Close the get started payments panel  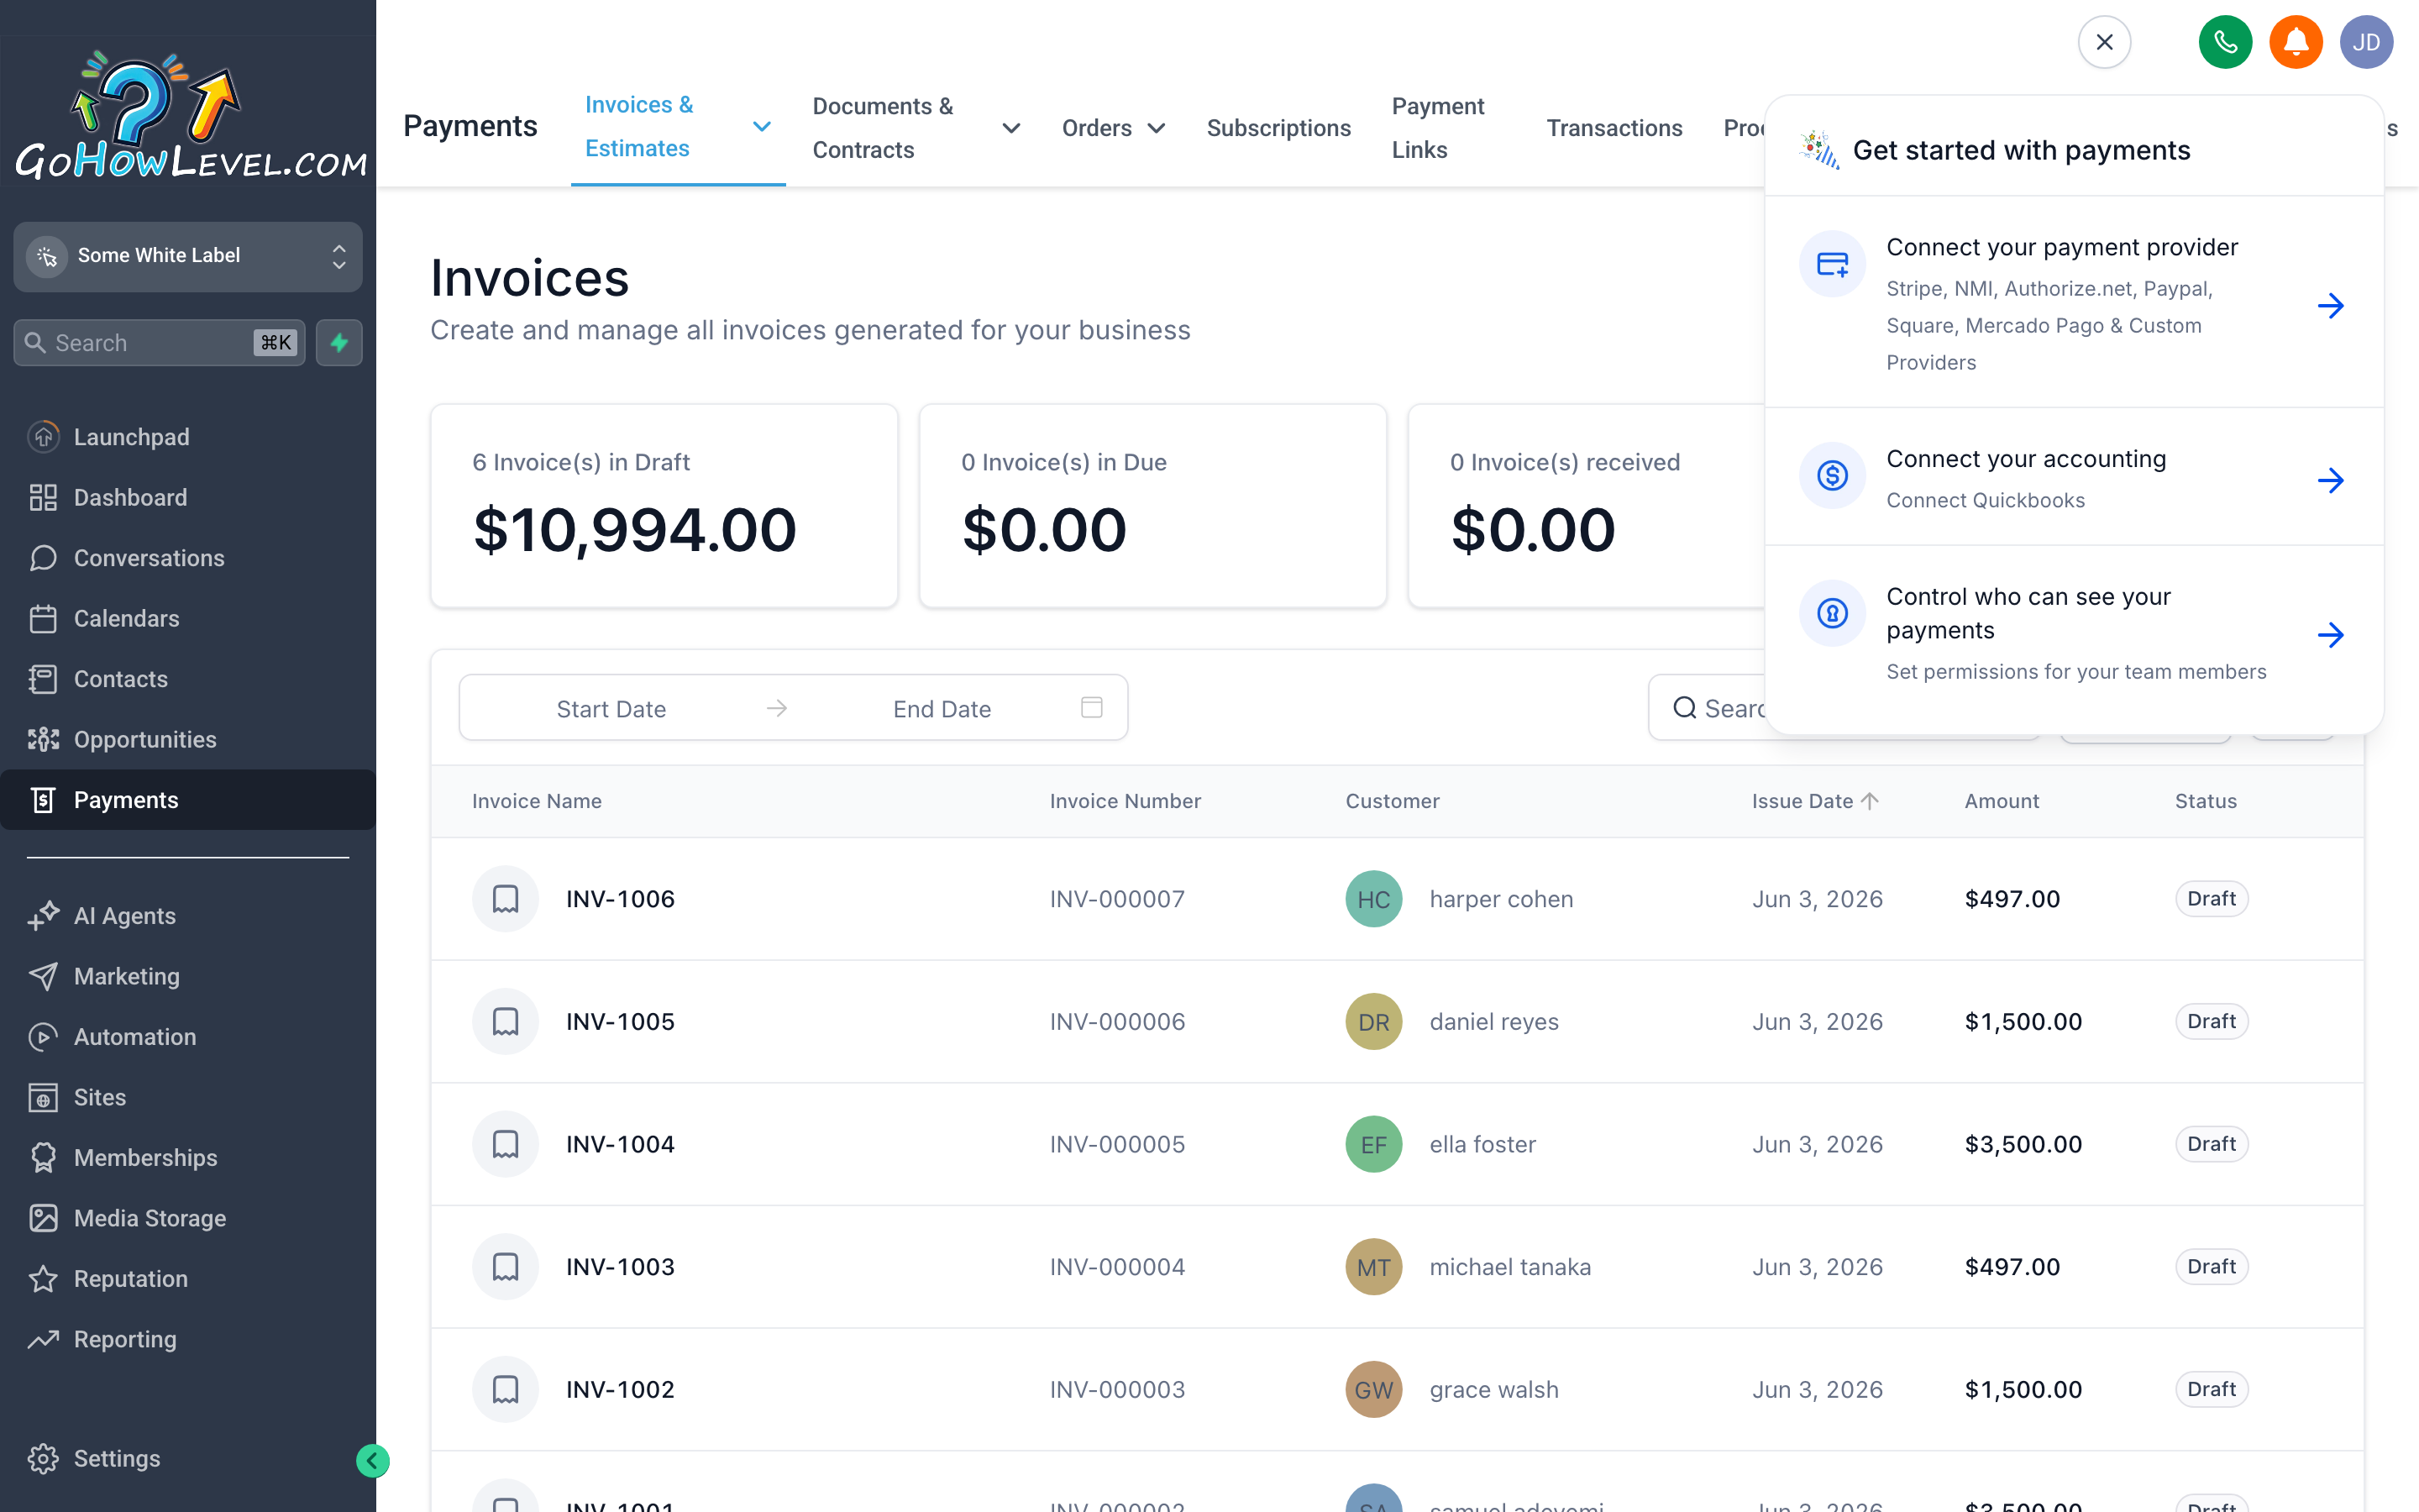2104,42
